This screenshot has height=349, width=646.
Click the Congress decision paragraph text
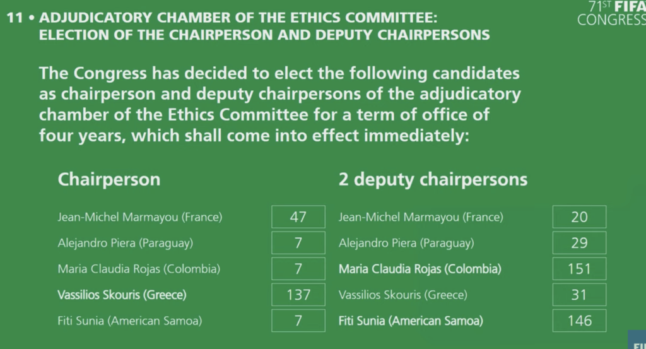pos(280,104)
